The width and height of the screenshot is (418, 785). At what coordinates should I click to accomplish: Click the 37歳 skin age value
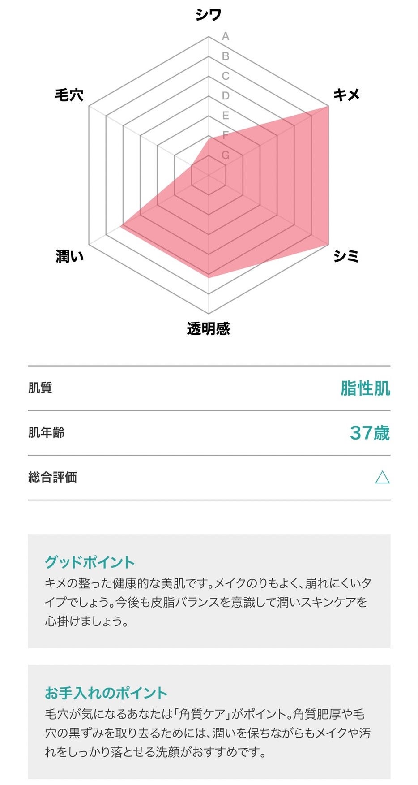[x=370, y=433]
